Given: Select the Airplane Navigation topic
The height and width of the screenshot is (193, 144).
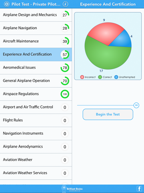Looking at the screenshot, I should 36,28.
